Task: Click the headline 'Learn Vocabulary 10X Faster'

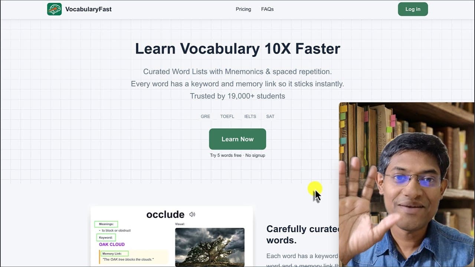Action: point(237,49)
